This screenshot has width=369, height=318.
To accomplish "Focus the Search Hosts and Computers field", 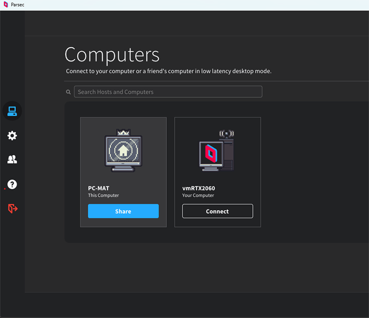I will [x=168, y=92].
